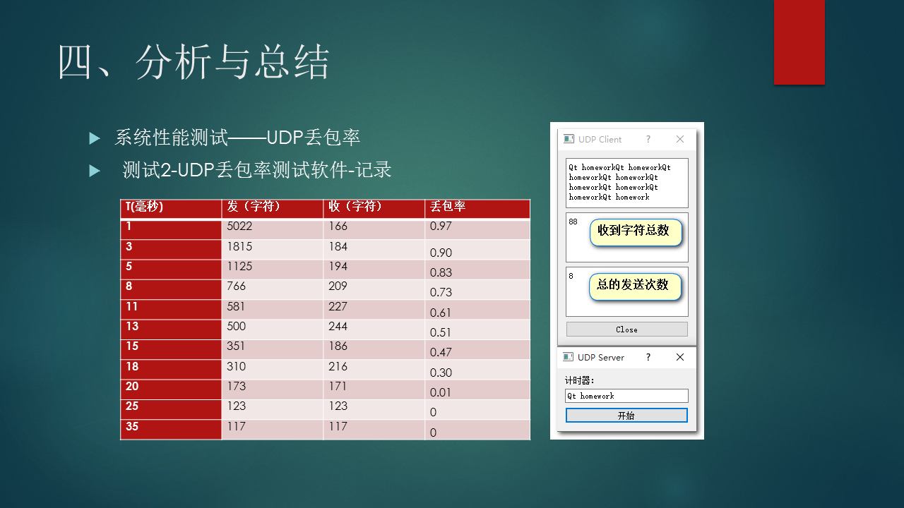Click the UDP Client title text
The height and width of the screenshot is (508, 904).
[600, 139]
